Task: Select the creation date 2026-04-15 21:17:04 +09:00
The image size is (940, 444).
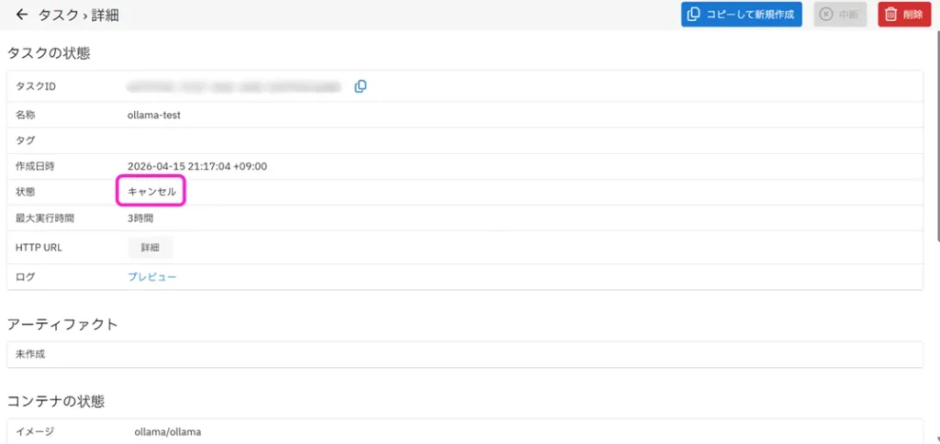Action: (x=197, y=166)
